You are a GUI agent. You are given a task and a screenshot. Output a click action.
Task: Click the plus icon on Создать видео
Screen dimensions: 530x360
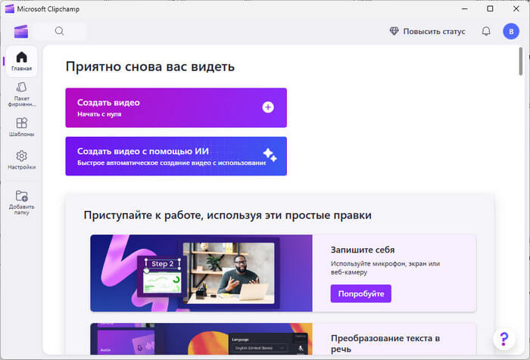[268, 107]
